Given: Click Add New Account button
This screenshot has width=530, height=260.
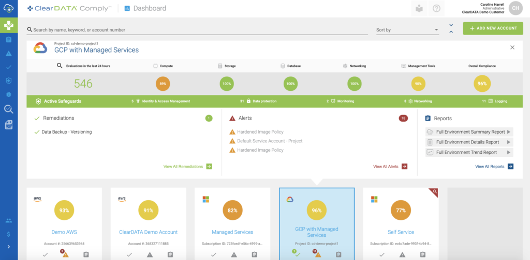Looking at the screenshot, I should click(x=493, y=28).
